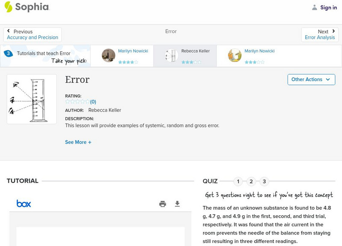The width and height of the screenshot is (342, 246).
Task: Open the Other Actions dropdown
Action: point(311,79)
